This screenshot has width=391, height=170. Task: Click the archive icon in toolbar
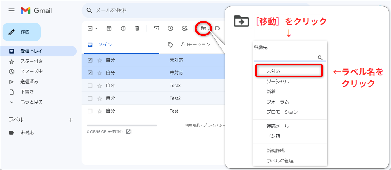tap(109, 28)
